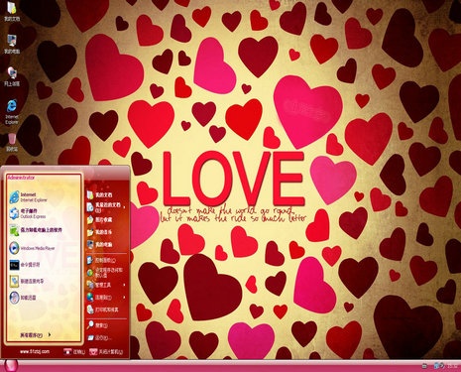Click the taskbar clock
The height and width of the screenshot is (372, 461).
[x=453, y=366]
